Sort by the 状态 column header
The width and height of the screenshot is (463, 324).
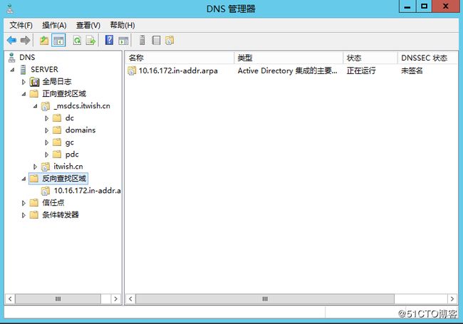click(x=370, y=58)
